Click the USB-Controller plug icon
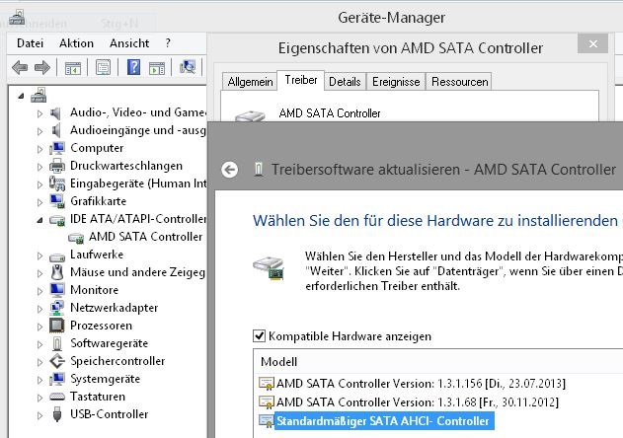623x438 pixels. click(57, 414)
